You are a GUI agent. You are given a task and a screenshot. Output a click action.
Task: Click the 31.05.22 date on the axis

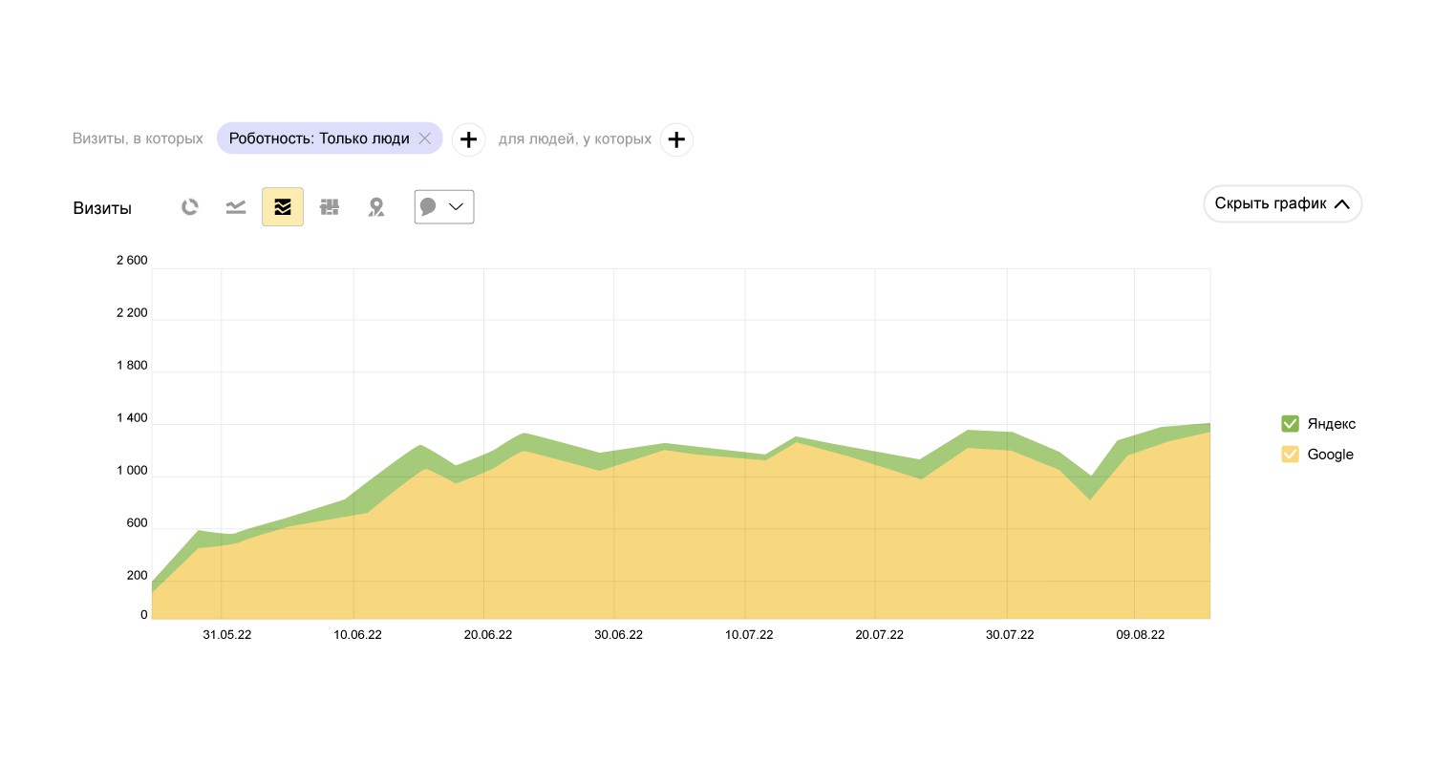pos(227,635)
